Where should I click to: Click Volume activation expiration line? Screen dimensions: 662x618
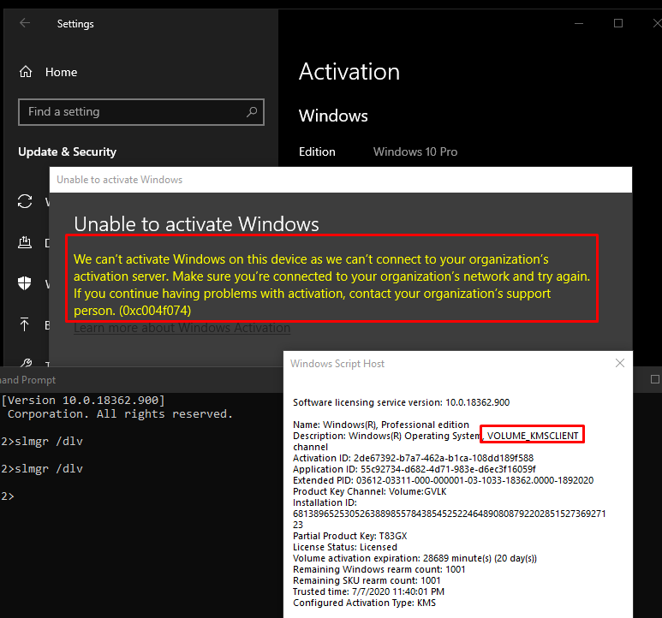click(414, 558)
